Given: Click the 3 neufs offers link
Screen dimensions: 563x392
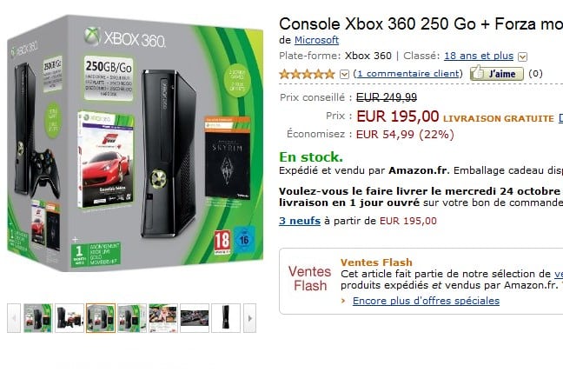Looking at the screenshot, I should tap(300, 221).
